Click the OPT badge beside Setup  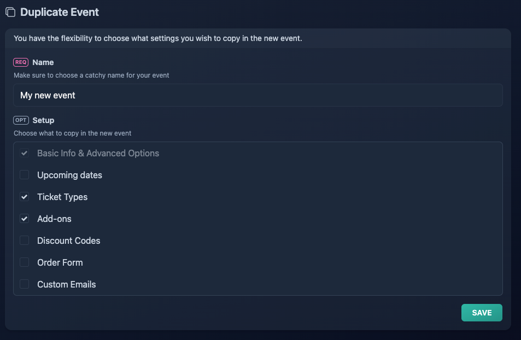21,120
